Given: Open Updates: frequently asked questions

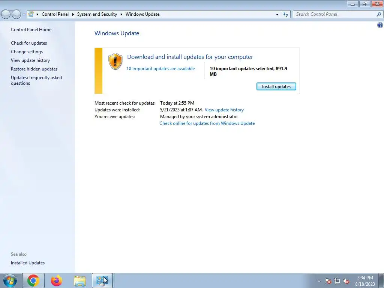Looking at the screenshot, I should (36, 80).
